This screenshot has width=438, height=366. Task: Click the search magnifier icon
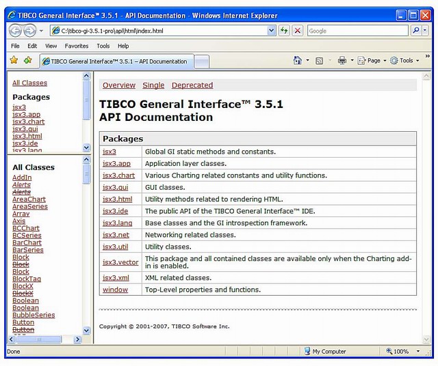pos(416,30)
